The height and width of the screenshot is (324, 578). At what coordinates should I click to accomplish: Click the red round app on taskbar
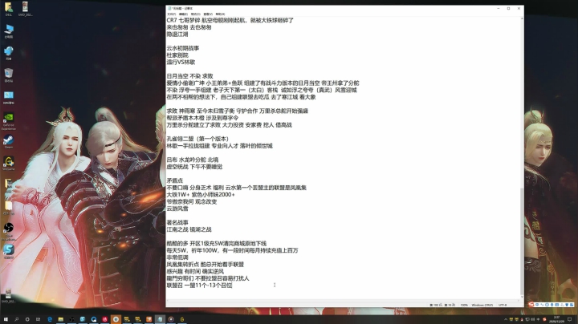(x=104, y=319)
